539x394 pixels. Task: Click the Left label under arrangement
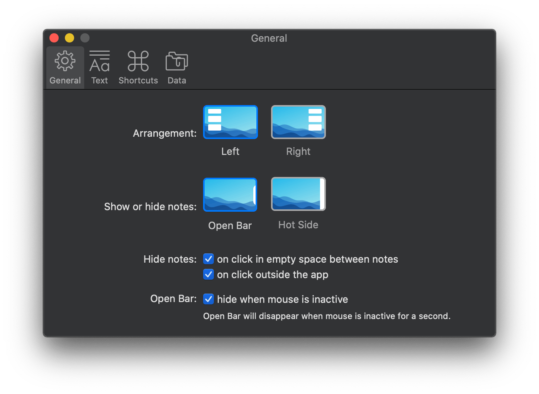point(230,151)
